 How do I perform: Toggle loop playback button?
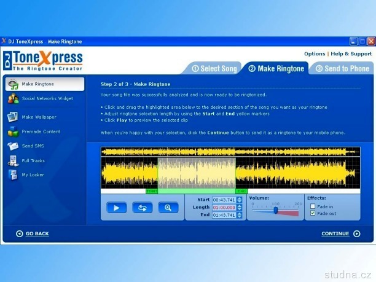143,208
